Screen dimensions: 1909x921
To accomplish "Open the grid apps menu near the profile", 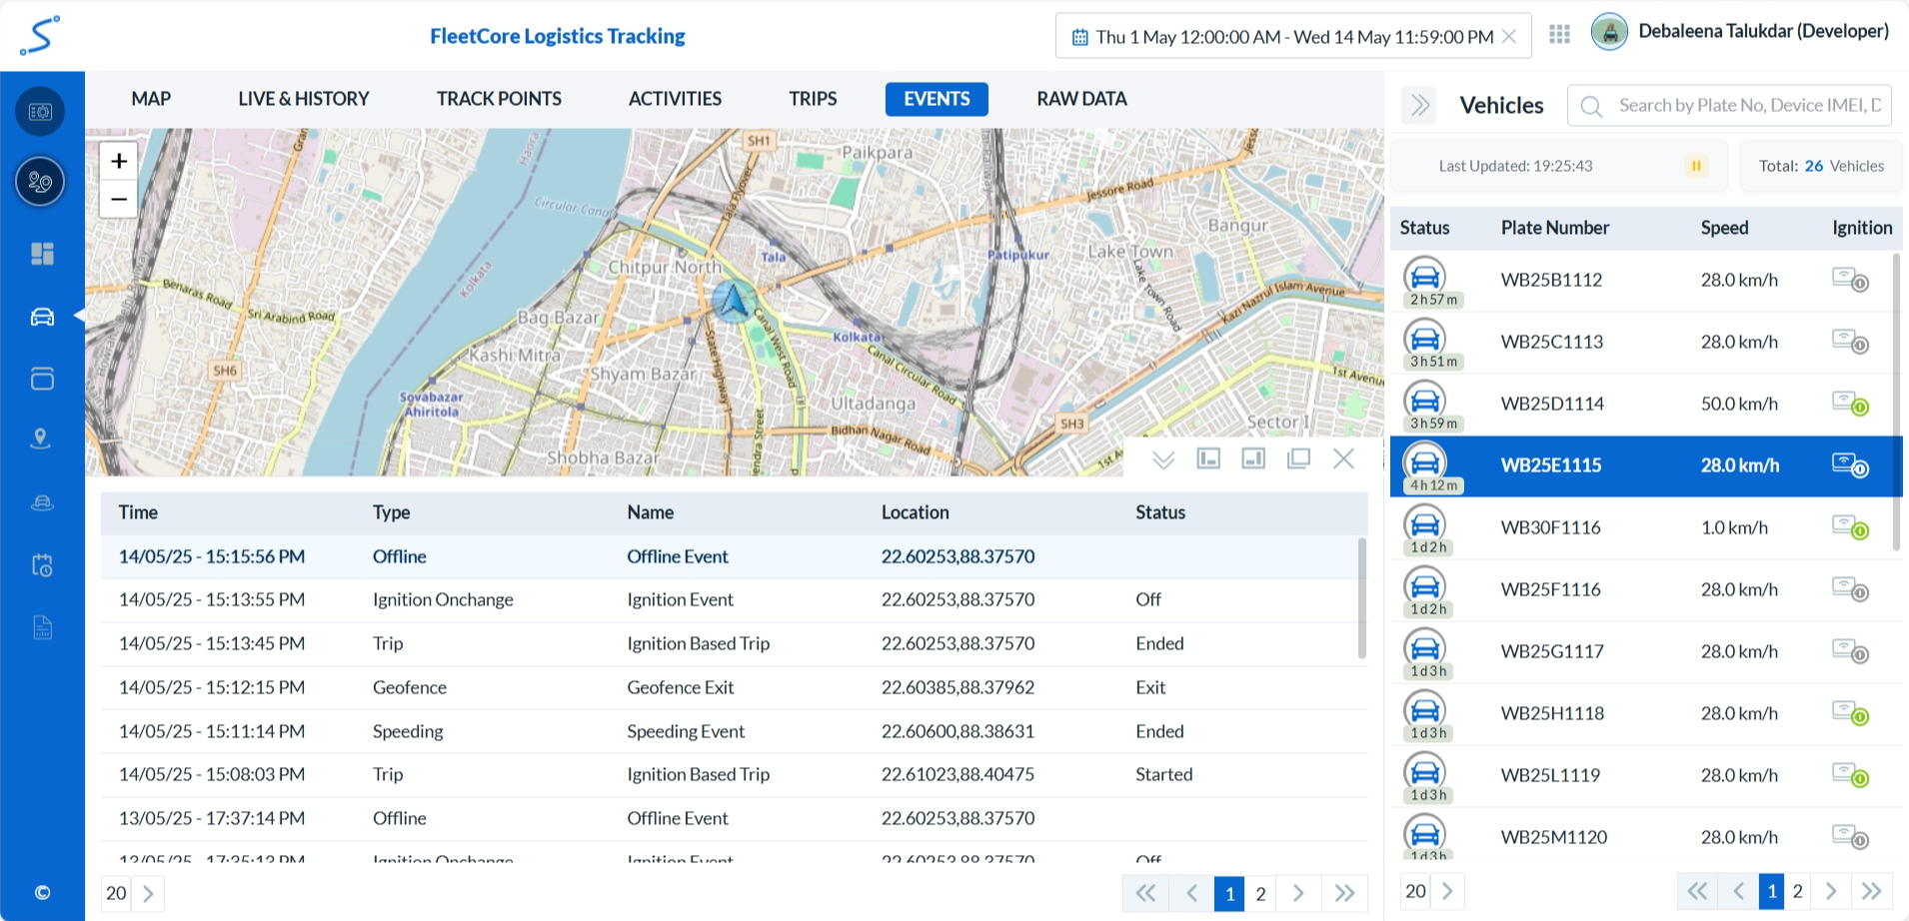I will coord(1558,33).
